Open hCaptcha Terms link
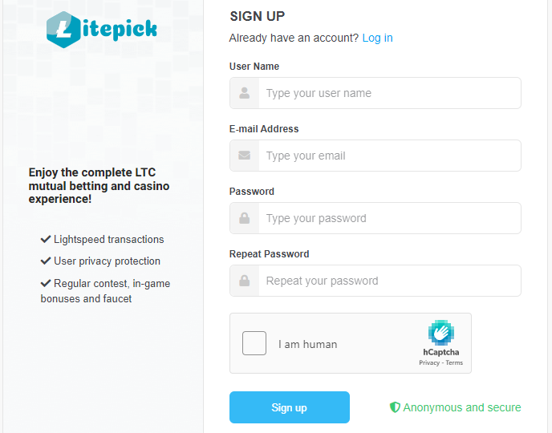552x433 pixels. tap(454, 363)
